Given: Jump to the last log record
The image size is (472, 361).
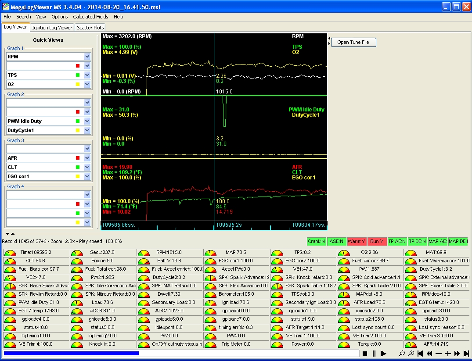Looking at the screenshot, I should [466, 354].
